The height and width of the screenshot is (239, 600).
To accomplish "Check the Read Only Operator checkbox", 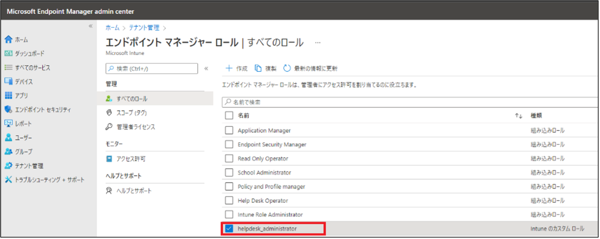I will [x=229, y=158].
